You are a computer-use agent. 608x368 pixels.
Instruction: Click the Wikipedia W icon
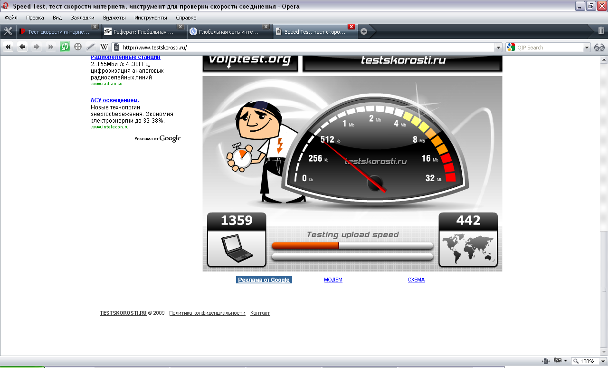pos(104,47)
